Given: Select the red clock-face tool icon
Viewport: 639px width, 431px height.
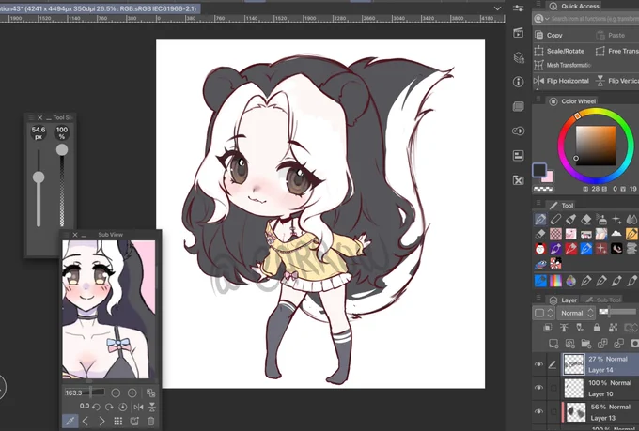Looking at the screenshot, I should (540, 249).
